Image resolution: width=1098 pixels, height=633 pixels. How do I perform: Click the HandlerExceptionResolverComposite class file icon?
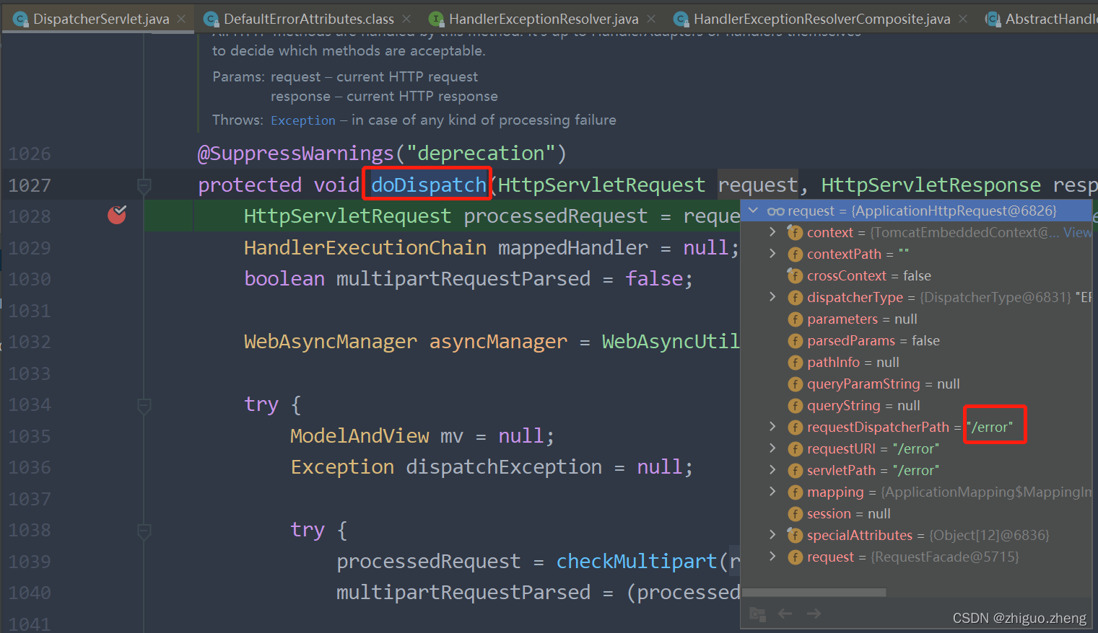[x=681, y=19]
